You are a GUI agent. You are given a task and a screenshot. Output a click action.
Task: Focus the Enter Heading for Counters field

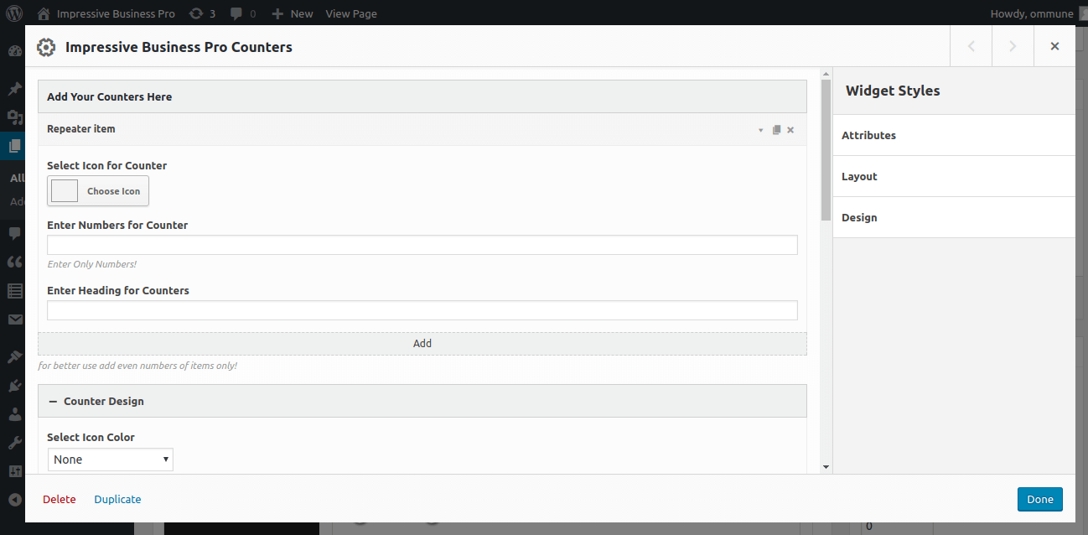coord(422,310)
